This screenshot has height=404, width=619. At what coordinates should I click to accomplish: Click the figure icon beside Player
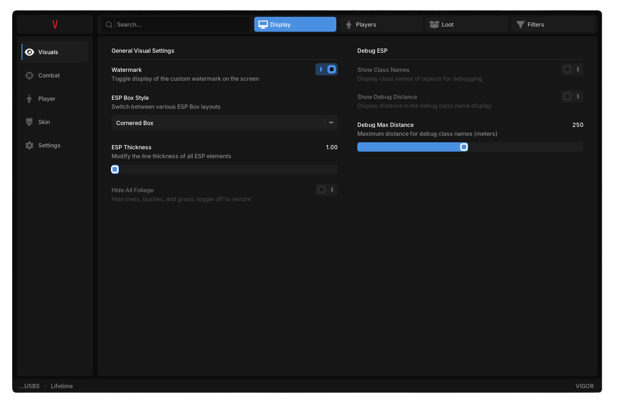tap(29, 99)
